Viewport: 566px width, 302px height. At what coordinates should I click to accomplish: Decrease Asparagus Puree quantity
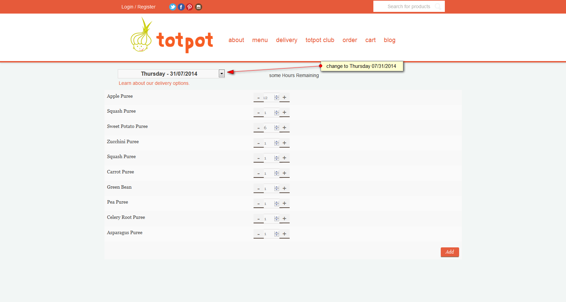(259, 234)
